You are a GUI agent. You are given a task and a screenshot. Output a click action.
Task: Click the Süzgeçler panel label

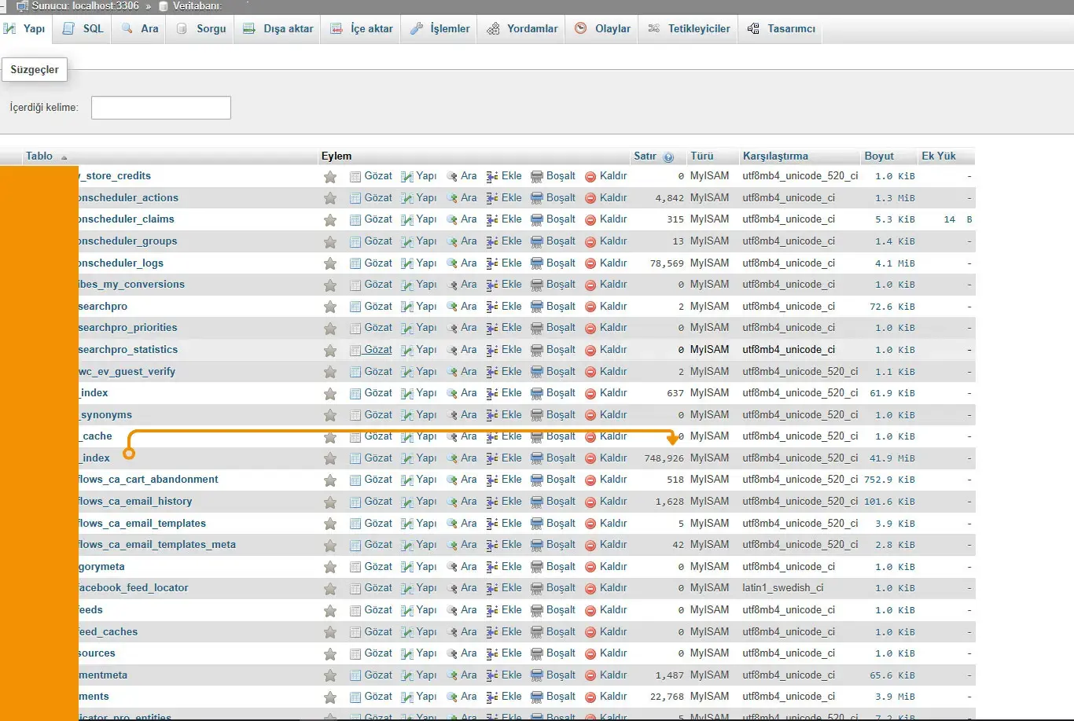tap(35, 70)
